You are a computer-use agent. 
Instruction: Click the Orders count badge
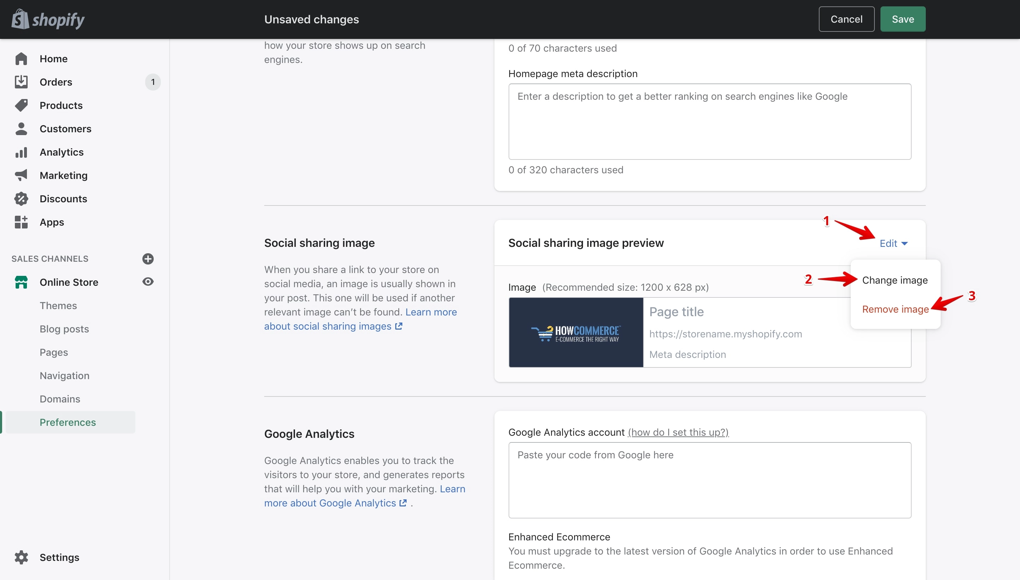(x=153, y=82)
